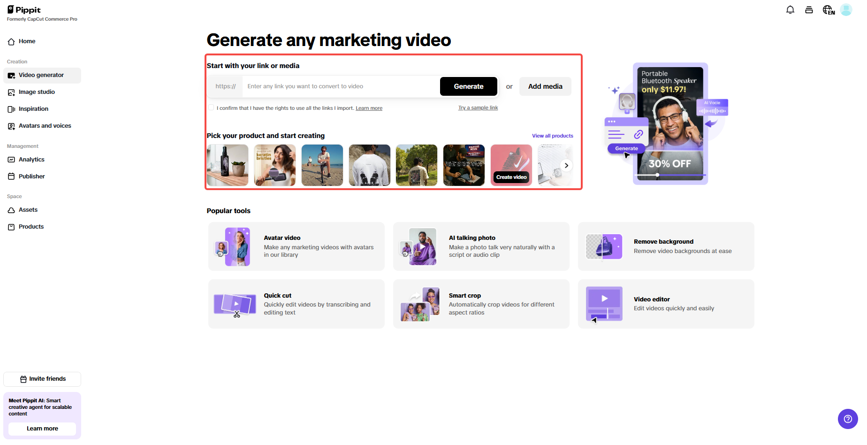Image resolution: width=867 pixels, height=445 pixels.
Task: Select the white t-shirt back print thumbnail
Action: point(370,165)
